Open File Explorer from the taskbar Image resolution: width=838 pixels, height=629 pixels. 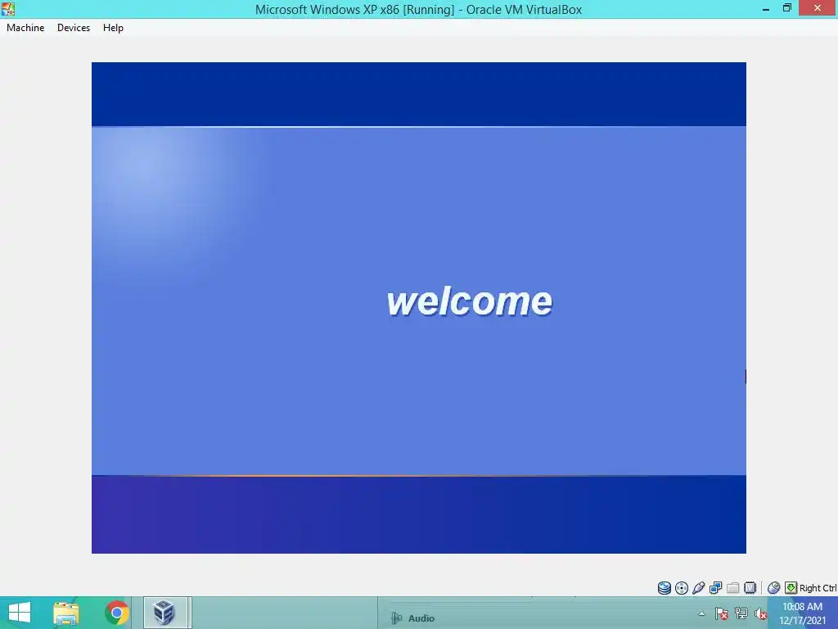(66, 613)
